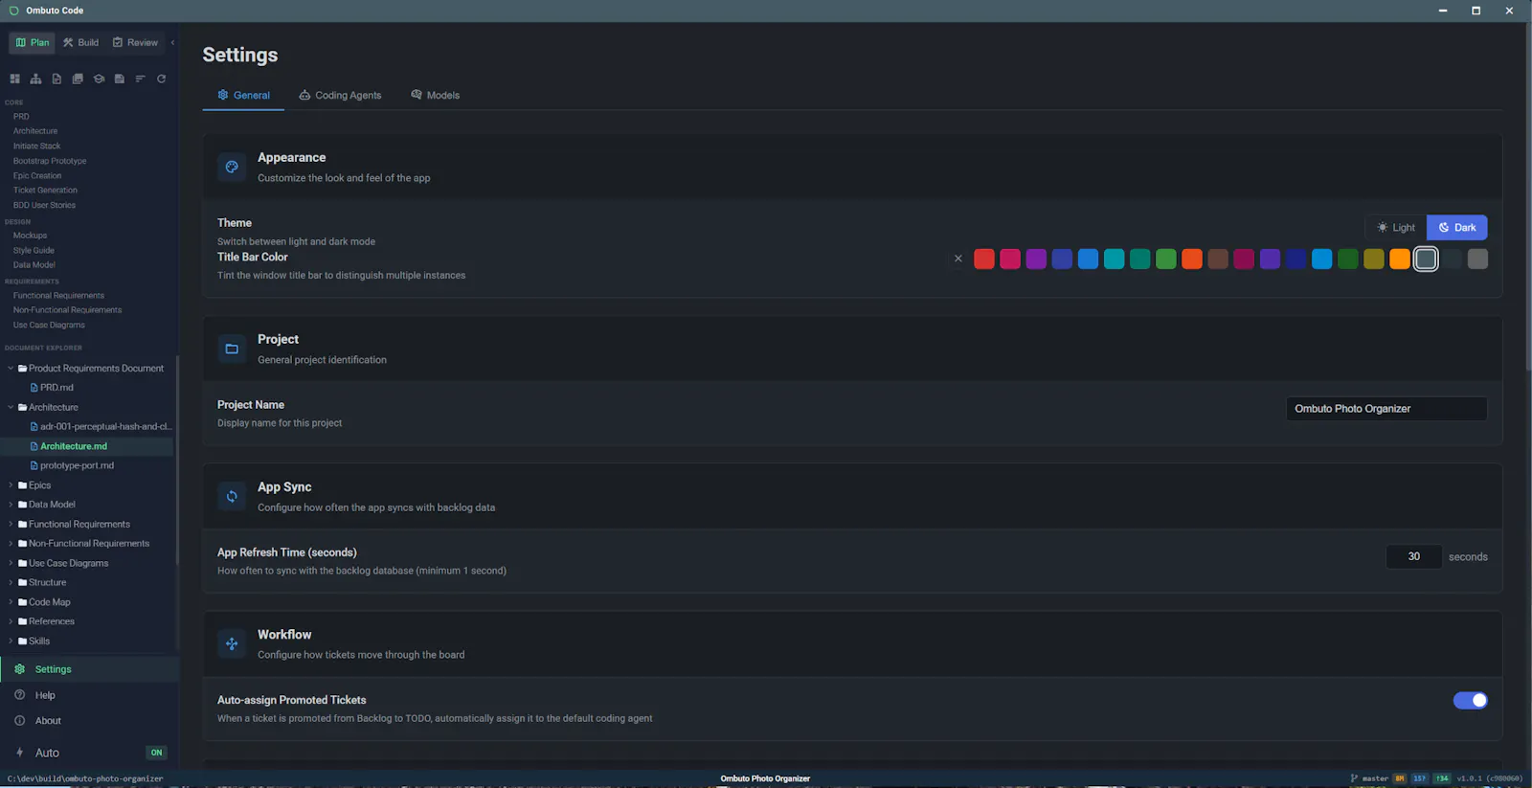Toggle the Auto ON badge

pos(156,753)
